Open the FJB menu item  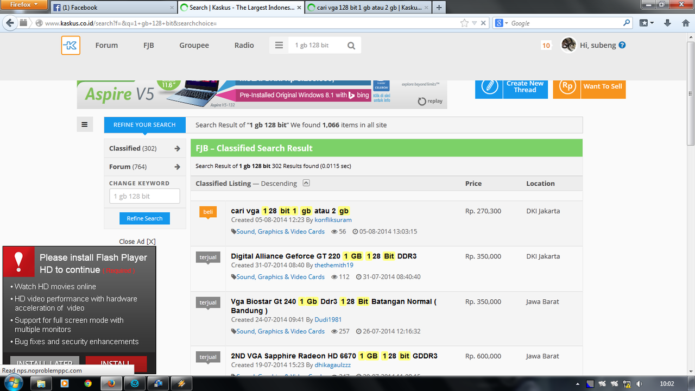[x=149, y=46]
